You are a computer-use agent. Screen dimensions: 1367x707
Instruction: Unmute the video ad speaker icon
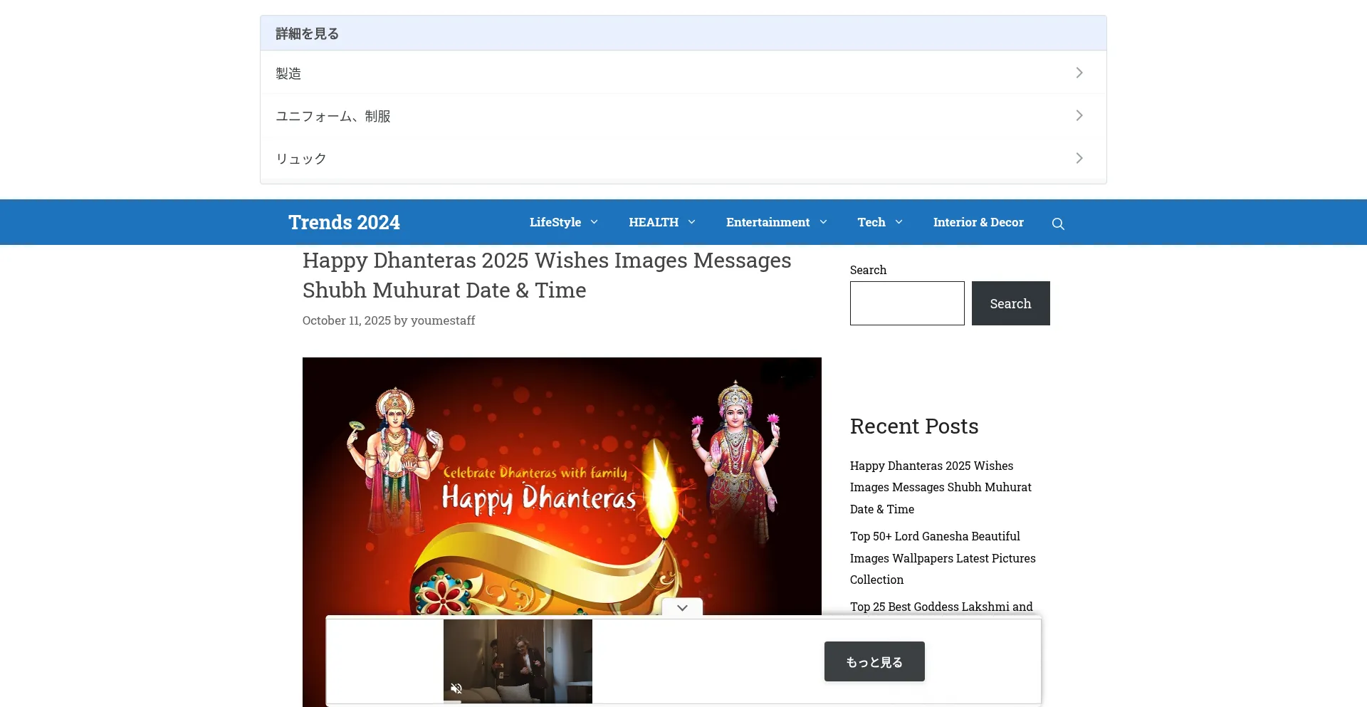pyautogui.click(x=456, y=688)
